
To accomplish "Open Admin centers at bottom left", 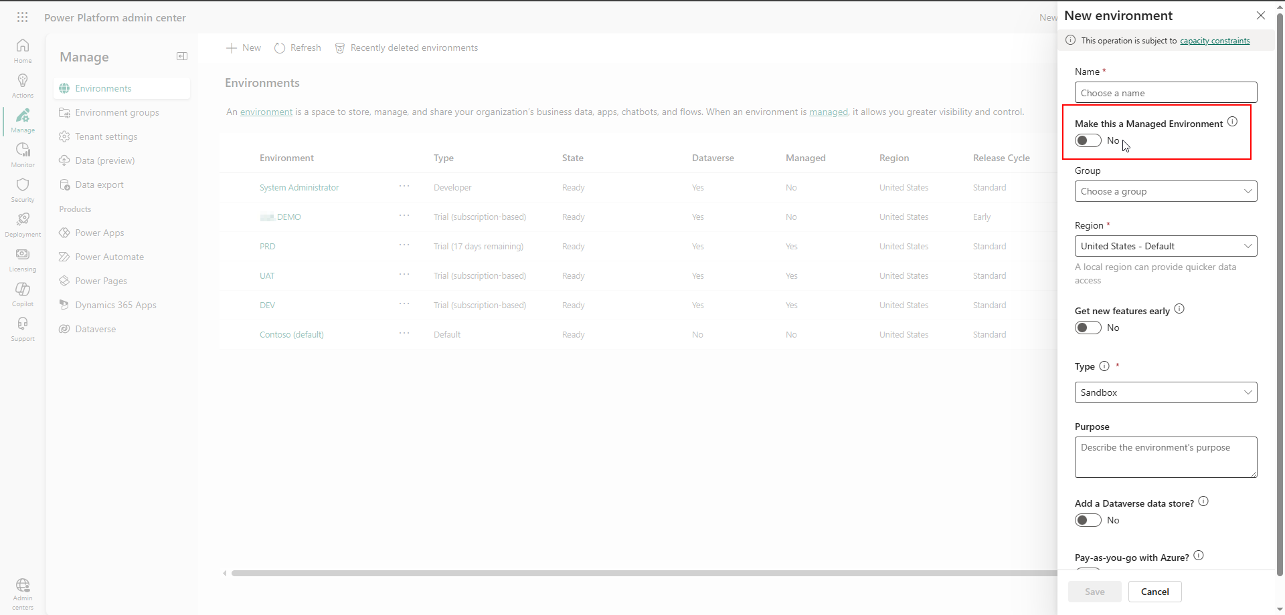I will click(x=23, y=593).
